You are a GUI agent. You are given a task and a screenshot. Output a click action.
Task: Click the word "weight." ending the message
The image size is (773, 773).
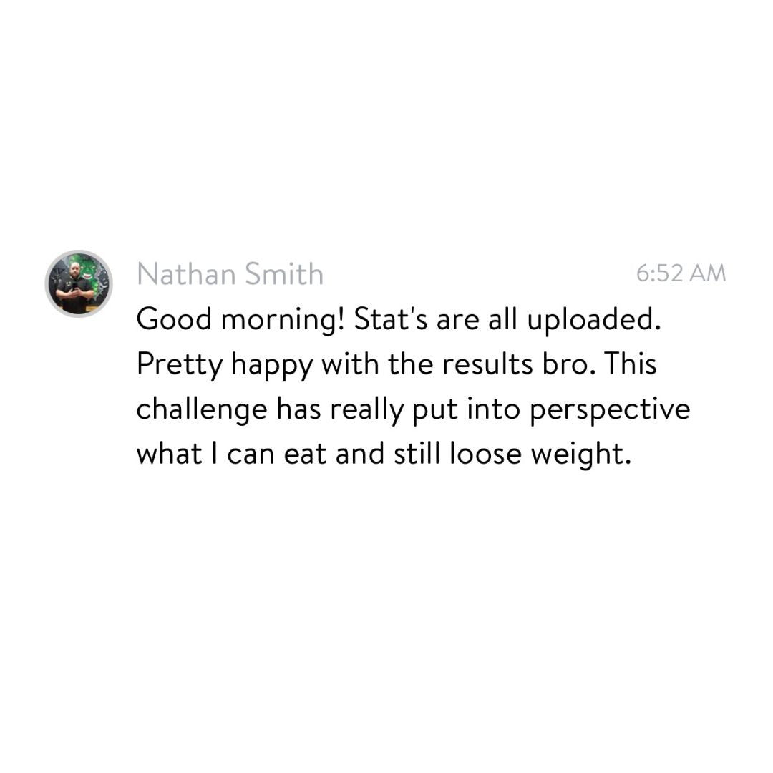pos(580,455)
